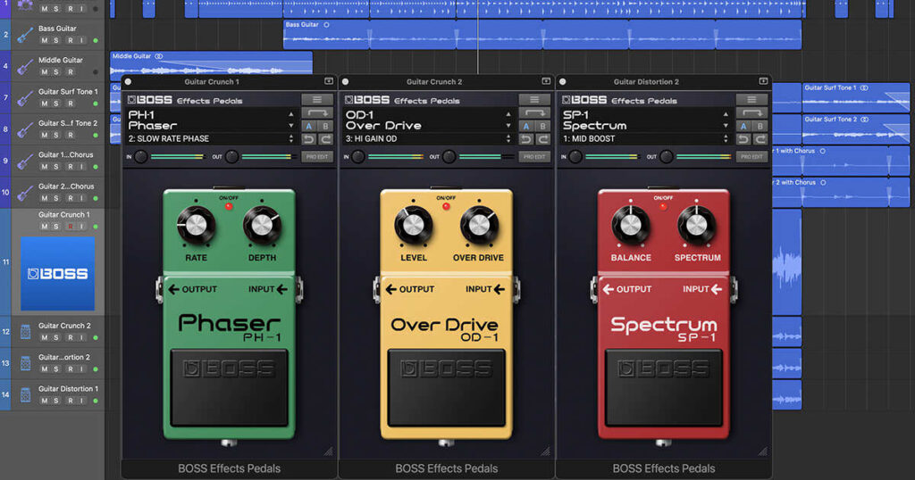Mute the Bass Guitar track
The image size is (915, 480).
(45, 40)
